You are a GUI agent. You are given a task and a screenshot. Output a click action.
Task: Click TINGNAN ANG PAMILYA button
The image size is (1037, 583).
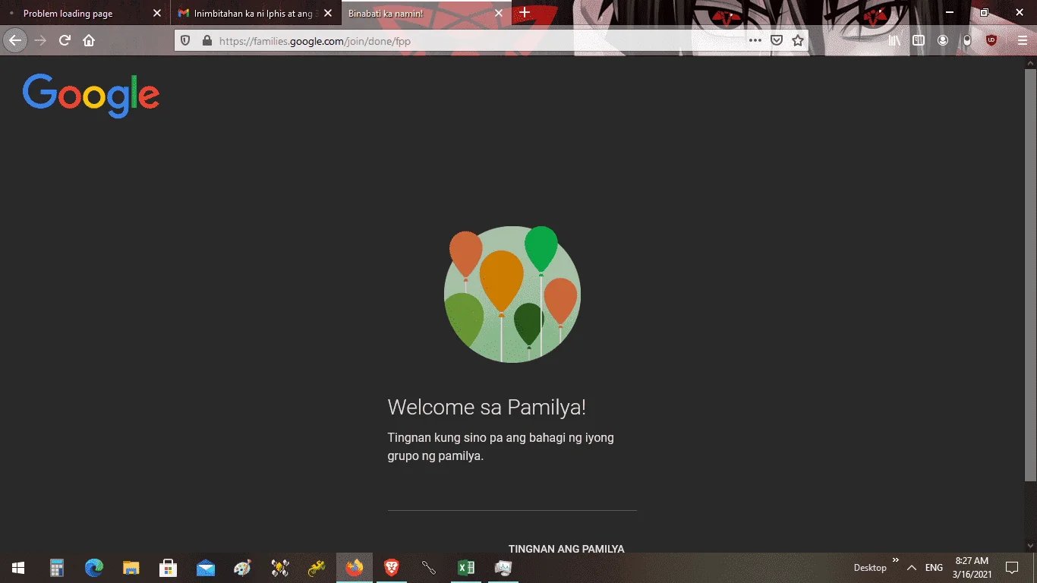[x=566, y=548]
